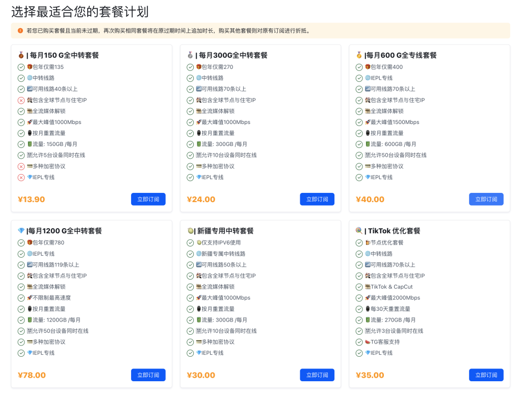Click the silver medal icon of the 300G plan
Viewport: 522px width, 394px height.
(190, 55)
